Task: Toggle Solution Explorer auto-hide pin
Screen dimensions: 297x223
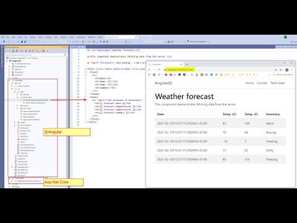Action: tap(64, 47)
